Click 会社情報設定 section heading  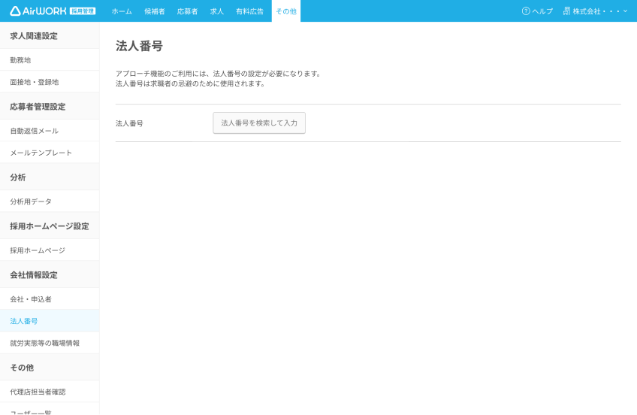click(x=34, y=274)
